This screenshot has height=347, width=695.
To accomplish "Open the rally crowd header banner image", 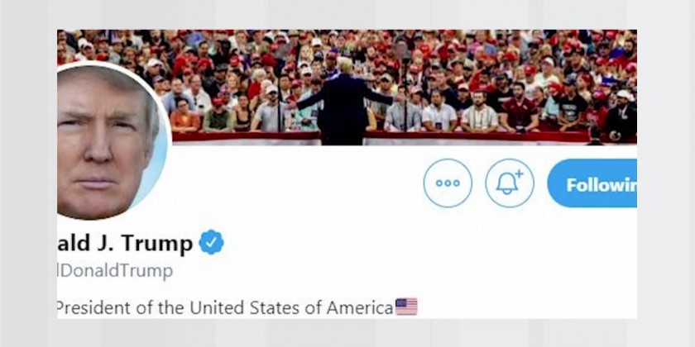I will tap(347, 88).
